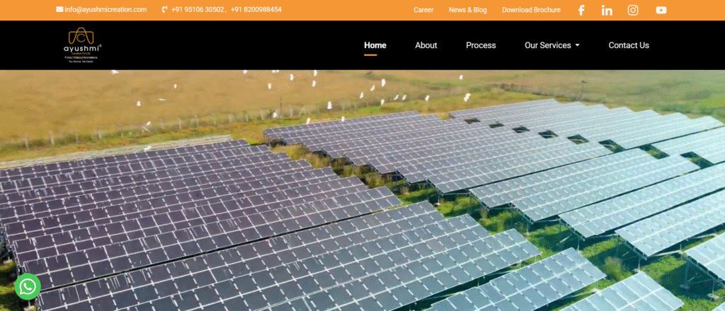The width and height of the screenshot is (725, 311).
Task: Click the phone icon beside the numbers
Action: click(x=164, y=9)
